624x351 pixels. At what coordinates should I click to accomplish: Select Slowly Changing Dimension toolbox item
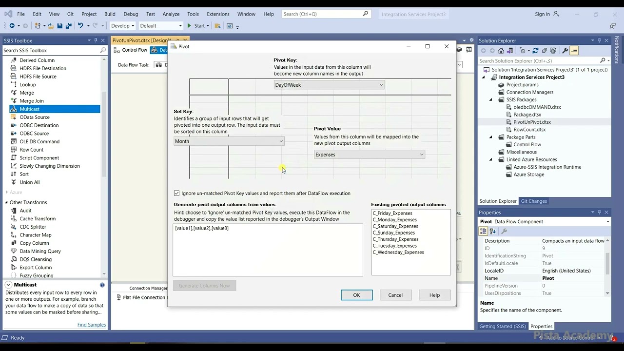click(50, 166)
